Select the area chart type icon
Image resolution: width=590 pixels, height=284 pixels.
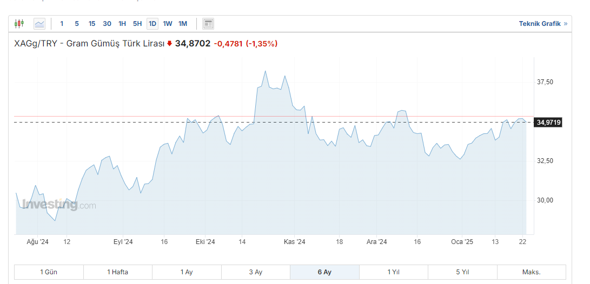[39, 24]
